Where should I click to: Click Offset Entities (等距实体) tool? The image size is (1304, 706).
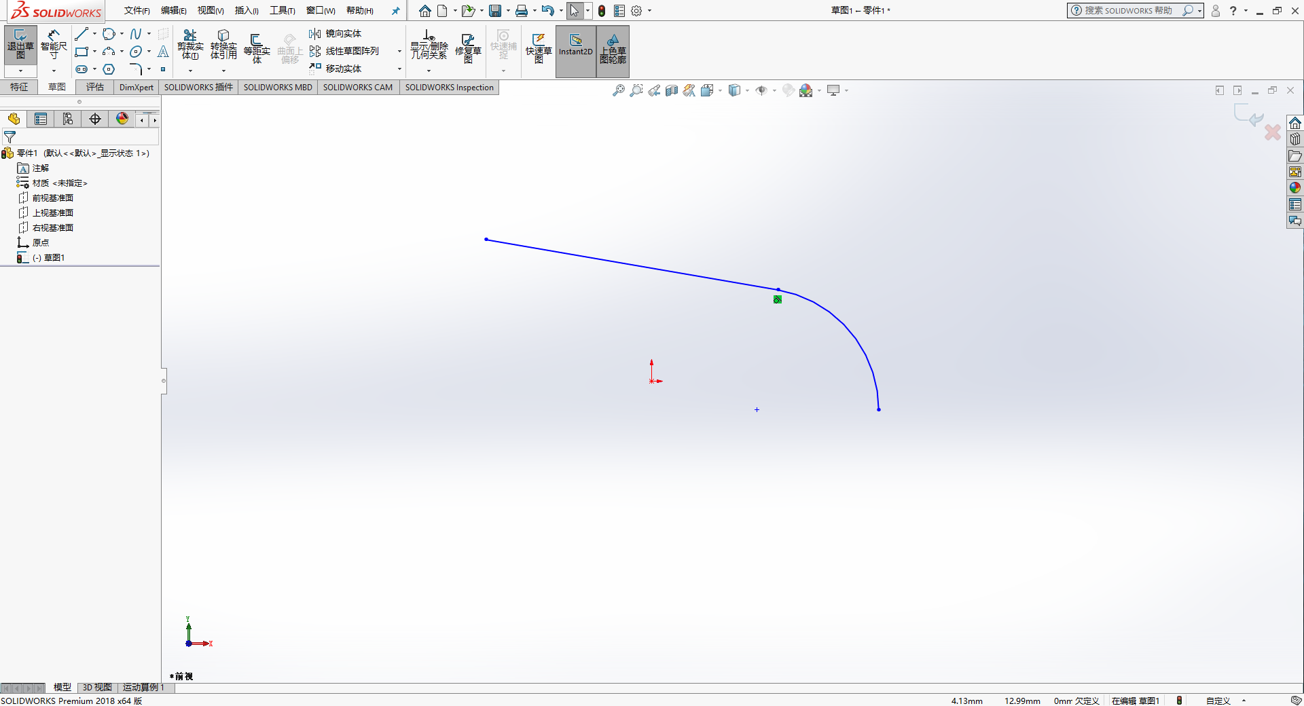257,48
